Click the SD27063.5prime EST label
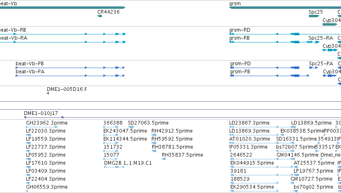The height and width of the screenshot is (193, 341). click(x=148, y=123)
